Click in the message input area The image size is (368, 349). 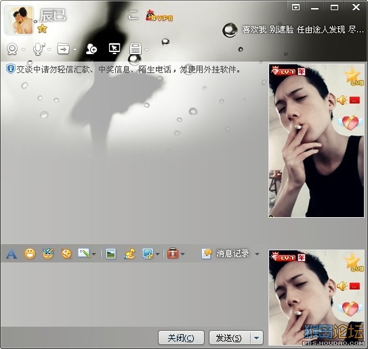pyautogui.click(x=134, y=294)
